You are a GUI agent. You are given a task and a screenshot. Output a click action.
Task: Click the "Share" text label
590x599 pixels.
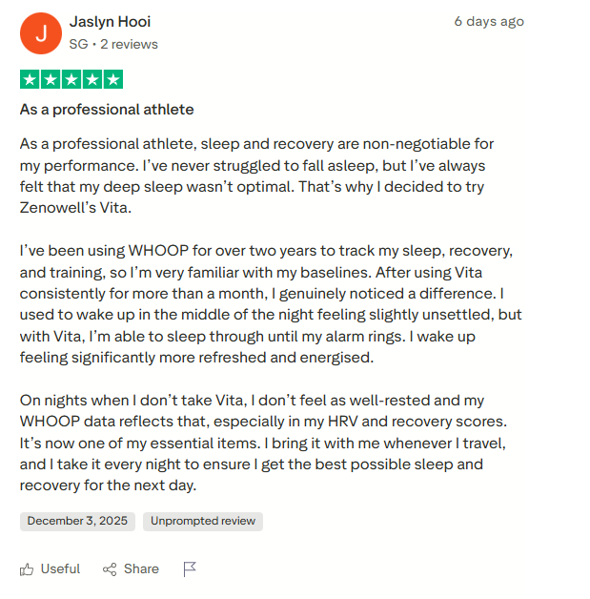141,568
